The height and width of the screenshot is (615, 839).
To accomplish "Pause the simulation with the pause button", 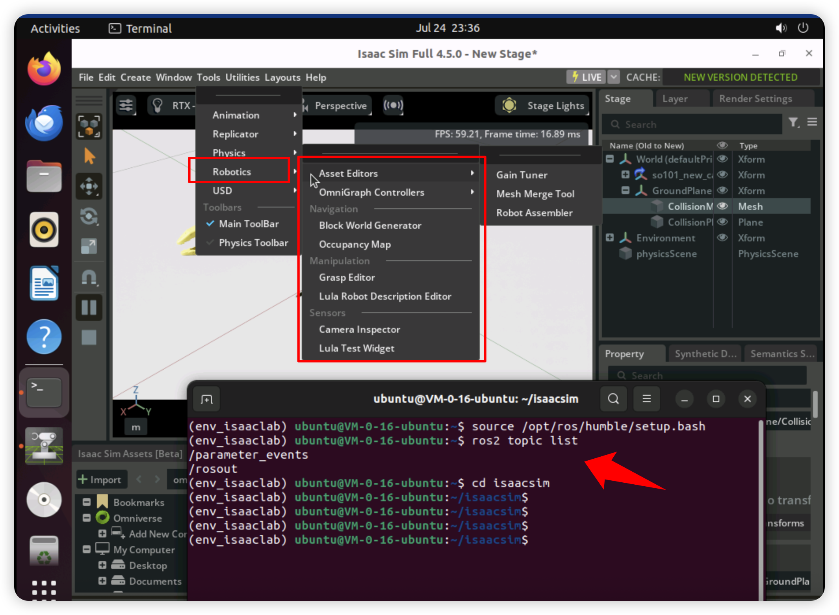I will pos(89,307).
